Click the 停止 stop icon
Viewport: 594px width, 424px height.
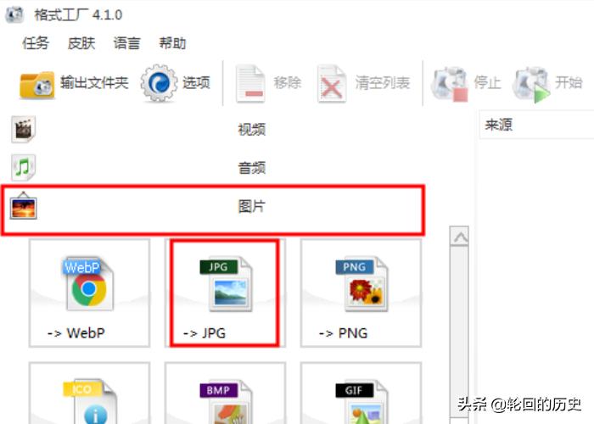pyautogui.click(x=450, y=84)
